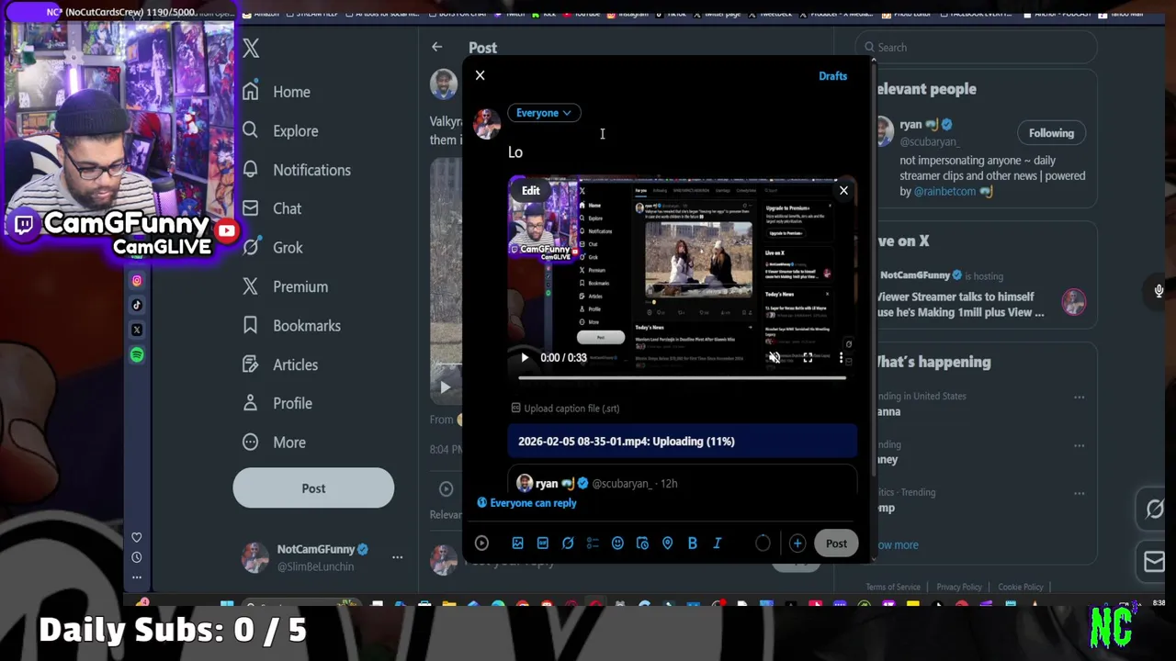Screen dimensions: 1176x661
Task: Add media with the image icon
Action: 517,543
